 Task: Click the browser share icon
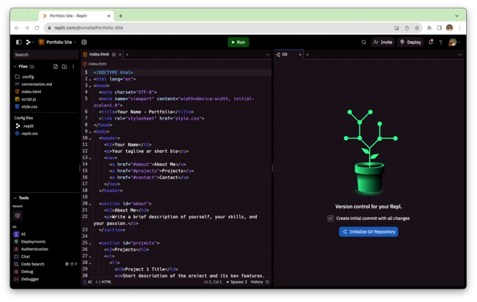tap(407, 28)
